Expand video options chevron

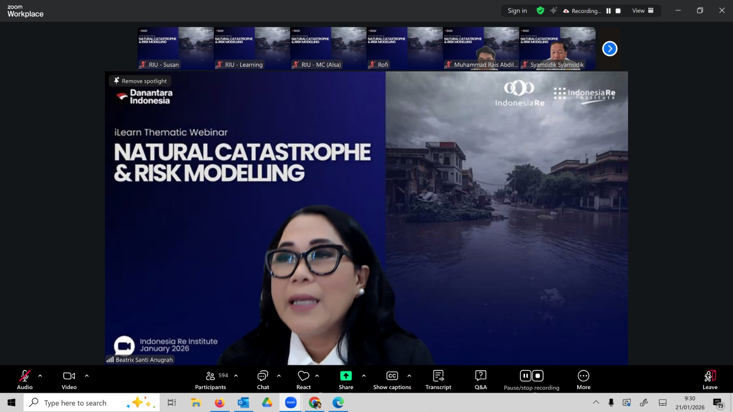(x=87, y=376)
